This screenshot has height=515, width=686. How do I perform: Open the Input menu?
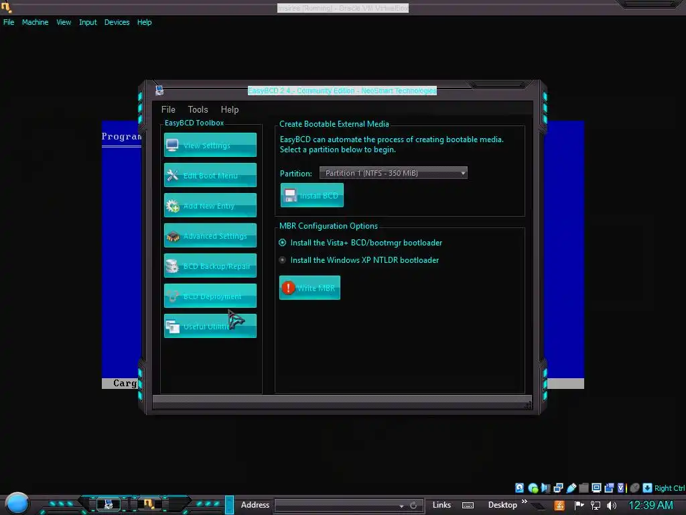click(x=88, y=22)
